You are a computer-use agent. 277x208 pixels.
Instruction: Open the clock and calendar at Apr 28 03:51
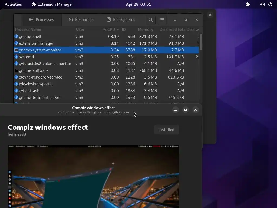tap(138, 4)
